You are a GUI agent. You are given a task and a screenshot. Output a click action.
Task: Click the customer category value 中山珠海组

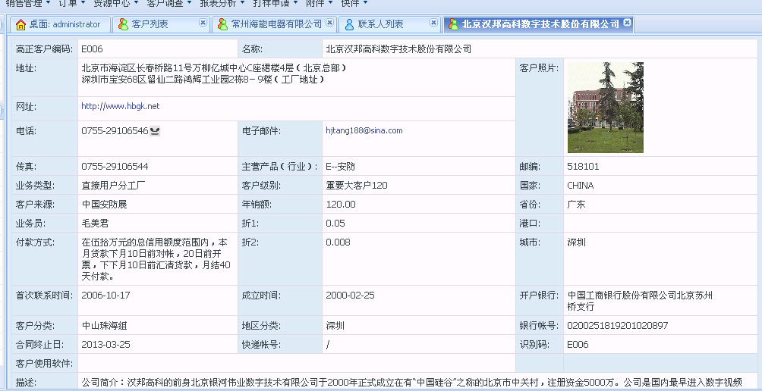(104, 326)
